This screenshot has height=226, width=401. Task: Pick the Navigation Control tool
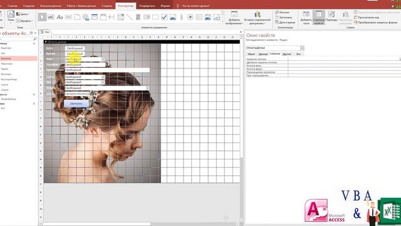[95, 17]
